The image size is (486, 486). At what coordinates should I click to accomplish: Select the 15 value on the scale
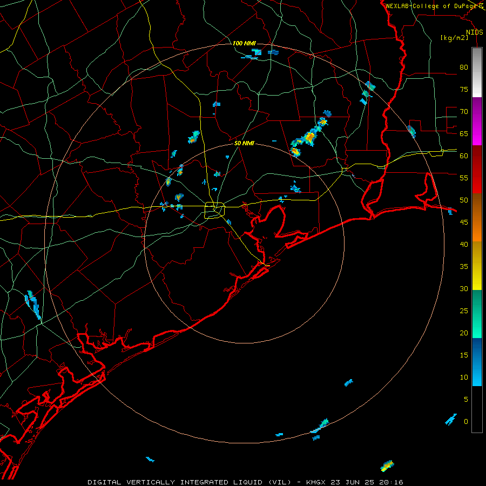(464, 355)
